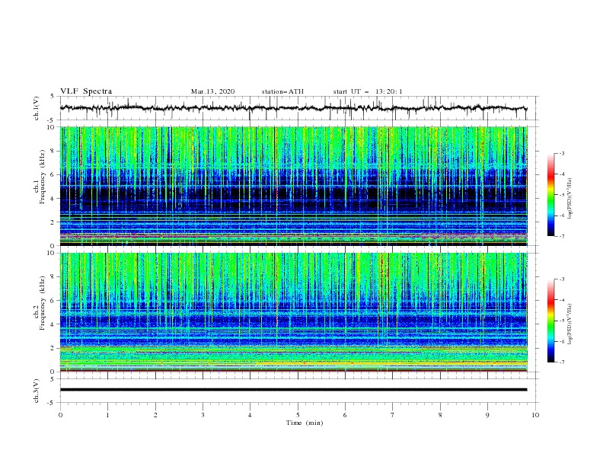
Task: Click the ch.1 colorbar "-7" tick label
Action: [x=561, y=236]
